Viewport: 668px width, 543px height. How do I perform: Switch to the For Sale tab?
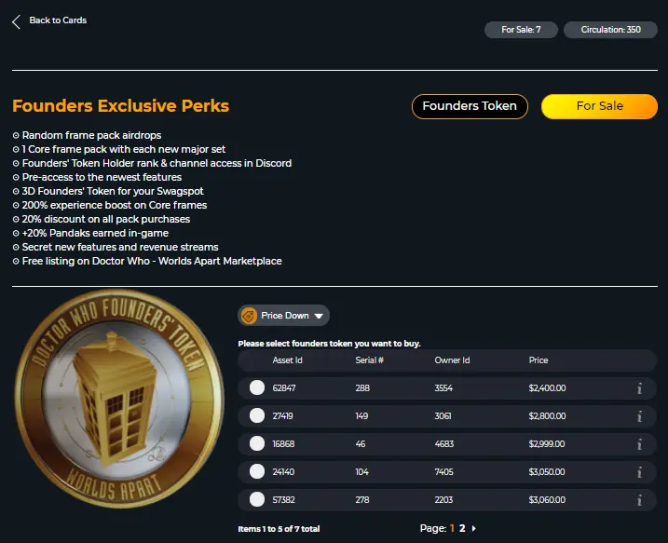click(599, 106)
